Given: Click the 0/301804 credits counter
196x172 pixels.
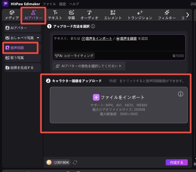Looking at the screenshot, I should point(61,162).
